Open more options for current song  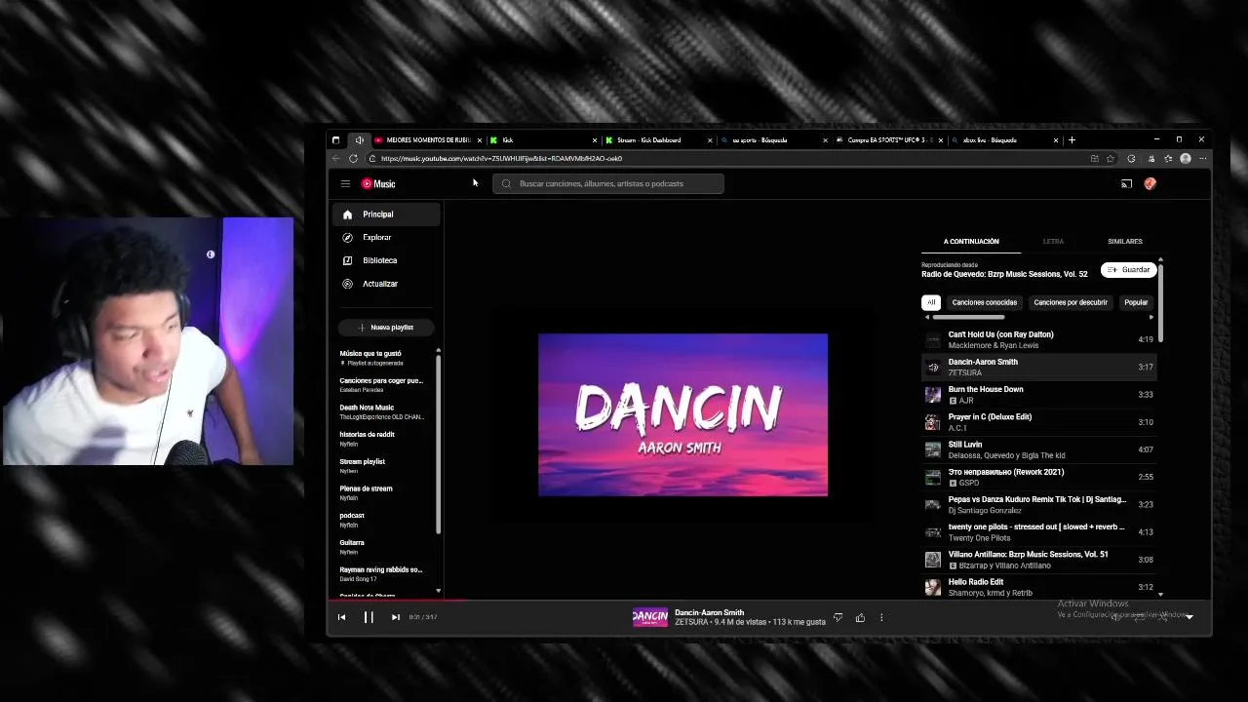point(881,617)
